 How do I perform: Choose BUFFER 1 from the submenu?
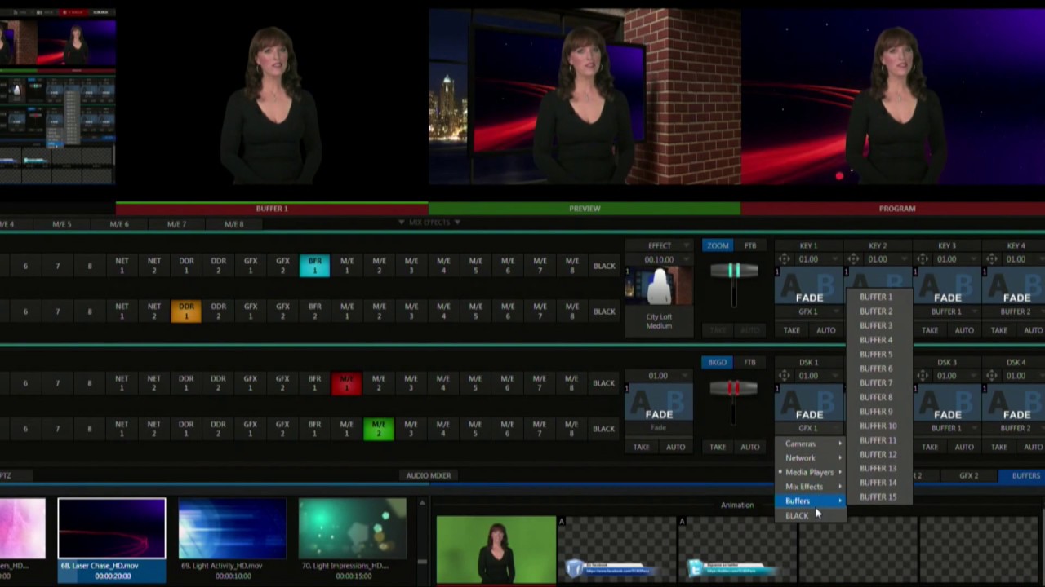876,297
